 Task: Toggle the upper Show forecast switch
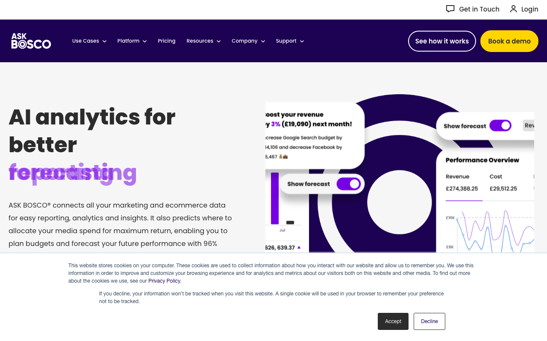[500, 126]
